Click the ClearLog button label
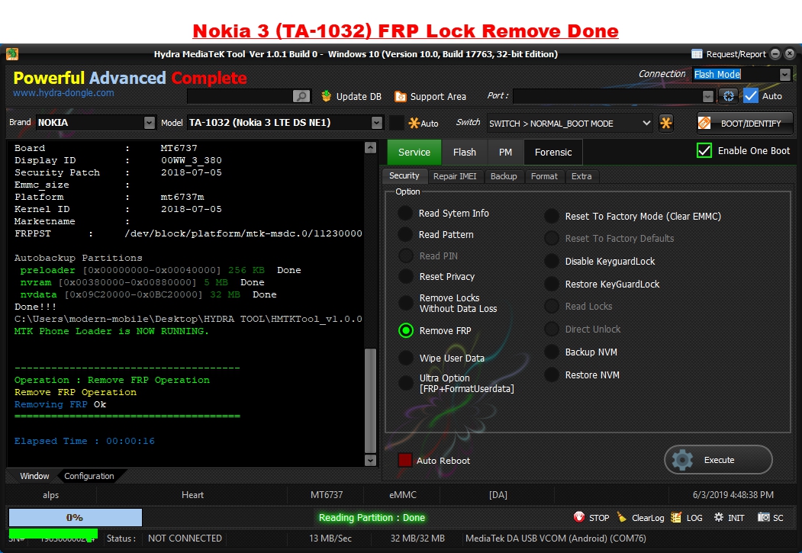The height and width of the screenshot is (553, 802). click(x=648, y=518)
